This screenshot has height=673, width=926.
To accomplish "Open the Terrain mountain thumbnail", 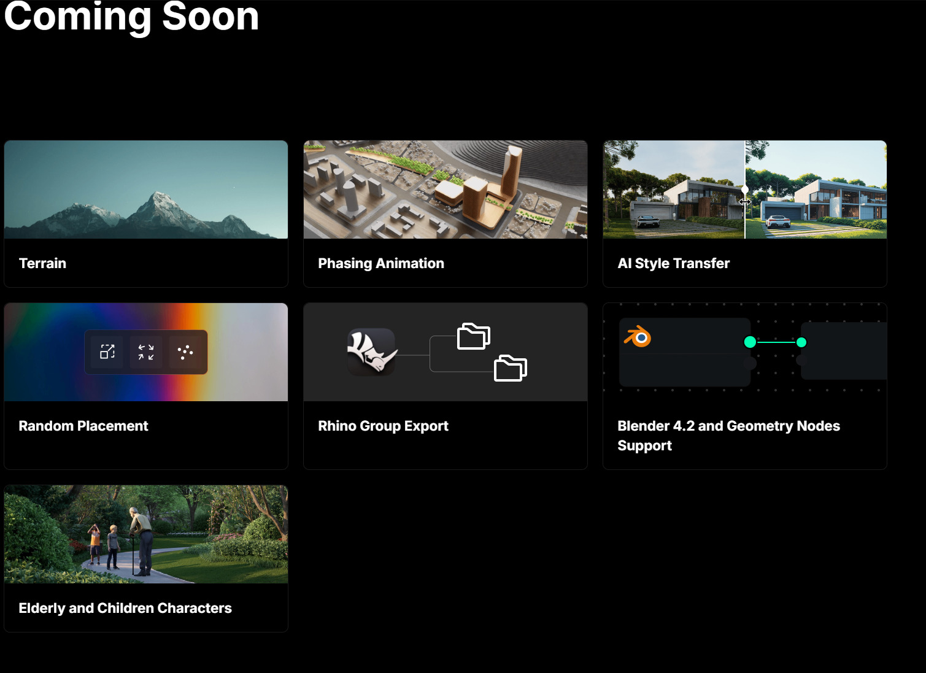I will click(146, 190).
